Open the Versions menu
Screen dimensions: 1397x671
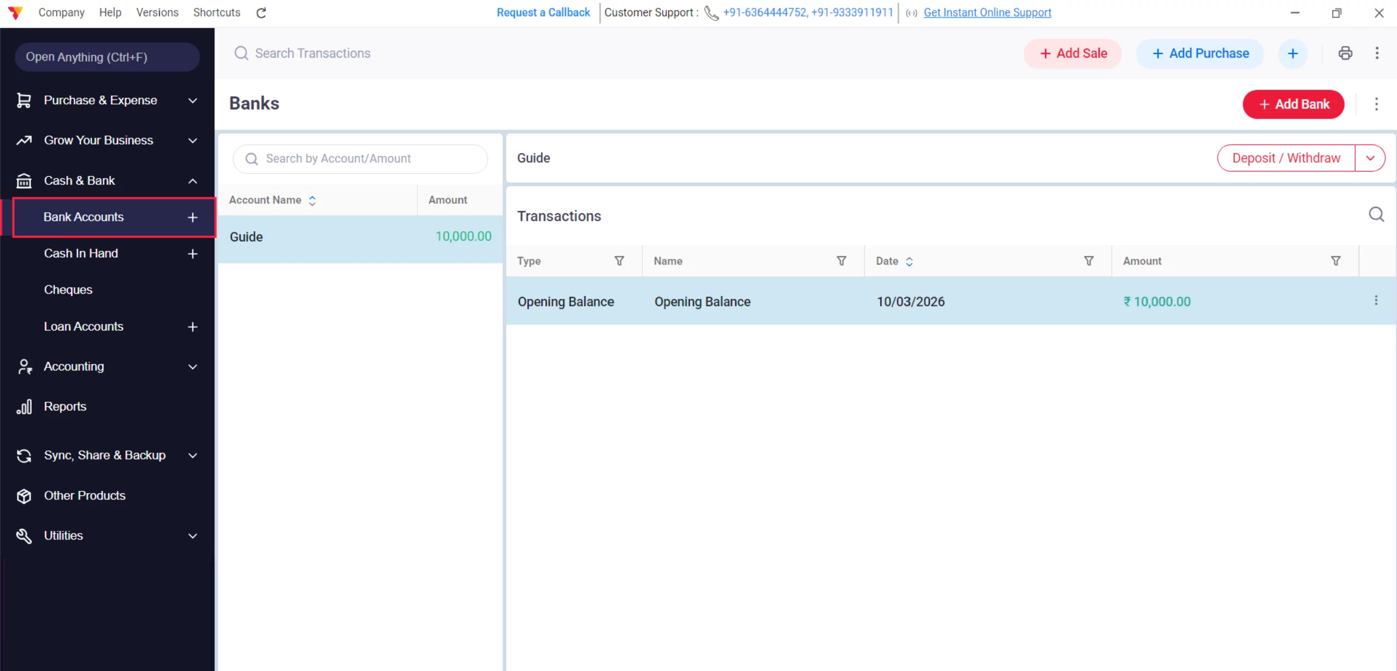pos(157,12)
